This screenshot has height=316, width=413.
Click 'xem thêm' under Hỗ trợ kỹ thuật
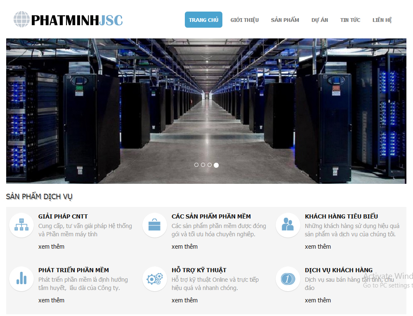click(184, 300)
